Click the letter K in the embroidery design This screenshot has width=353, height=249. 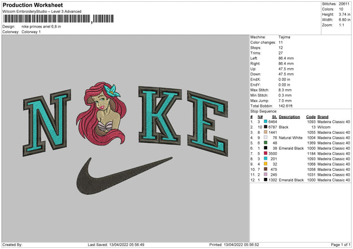[160, 115]
